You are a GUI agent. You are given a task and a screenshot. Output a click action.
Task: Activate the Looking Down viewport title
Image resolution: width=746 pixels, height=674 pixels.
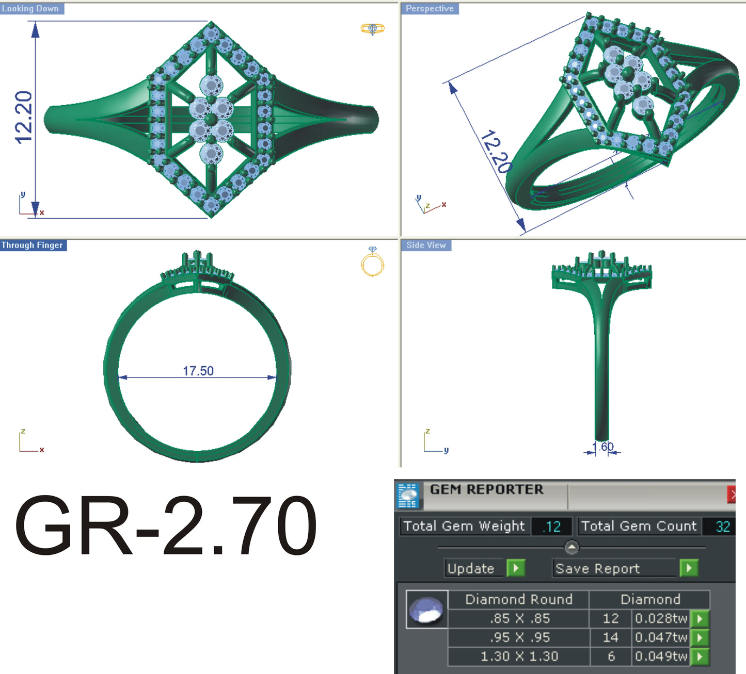coord(31,8)
